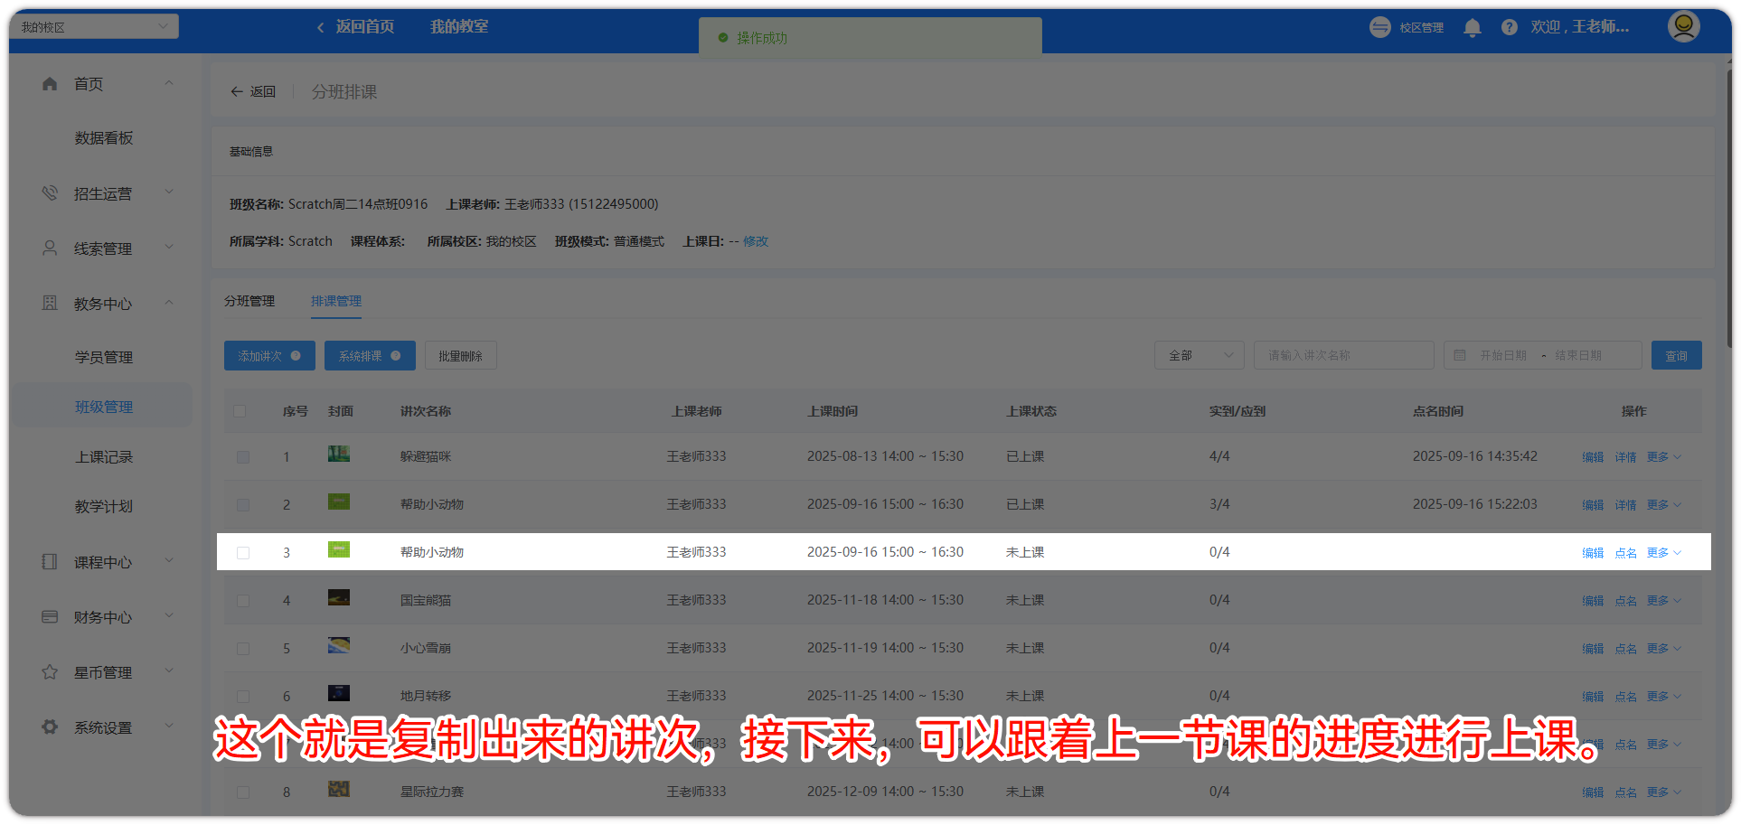
Task: Check the box for row 8 星际拉力赛
Action: pos(243,792)
